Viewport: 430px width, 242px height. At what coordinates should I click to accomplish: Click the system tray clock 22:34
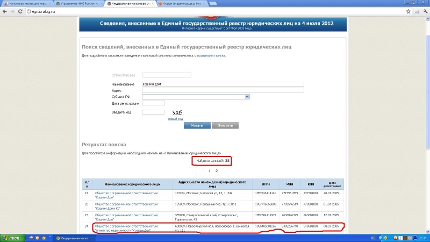tap(422, 238)
